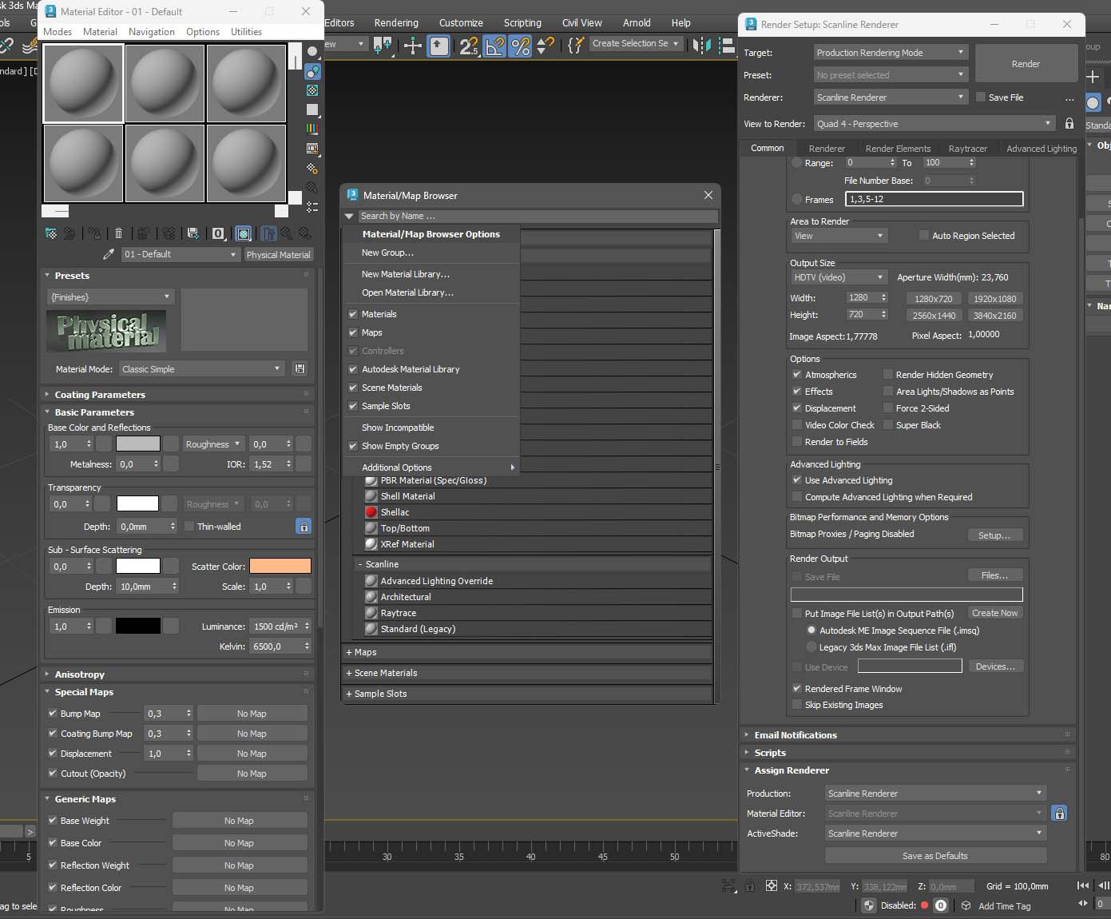Viewport: 1111px width, 919px height.
Task: Click the save icon beside Material Mode
Action: [300, 369]
